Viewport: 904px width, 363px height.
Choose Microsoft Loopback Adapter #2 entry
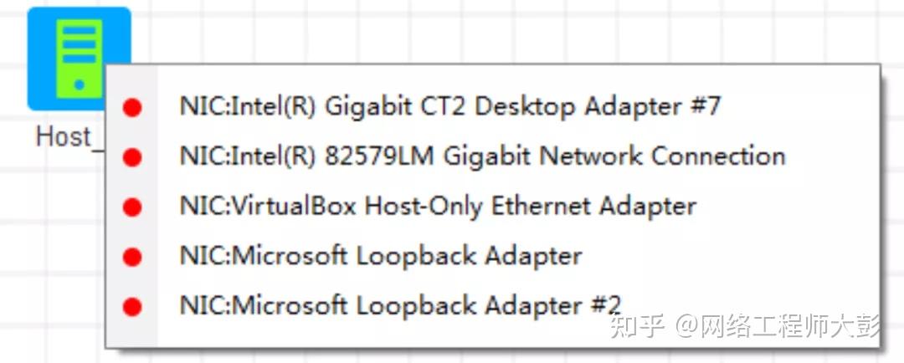400,305
